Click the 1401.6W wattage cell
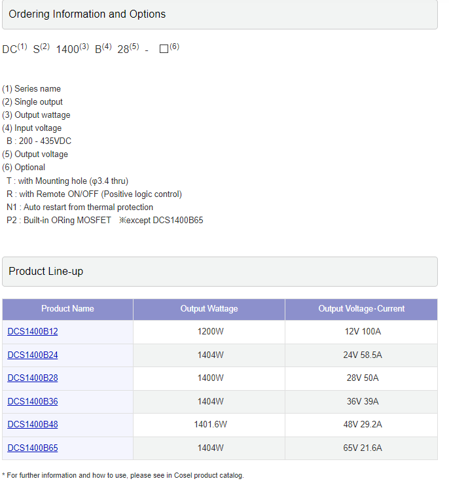 tap(210, 425)
